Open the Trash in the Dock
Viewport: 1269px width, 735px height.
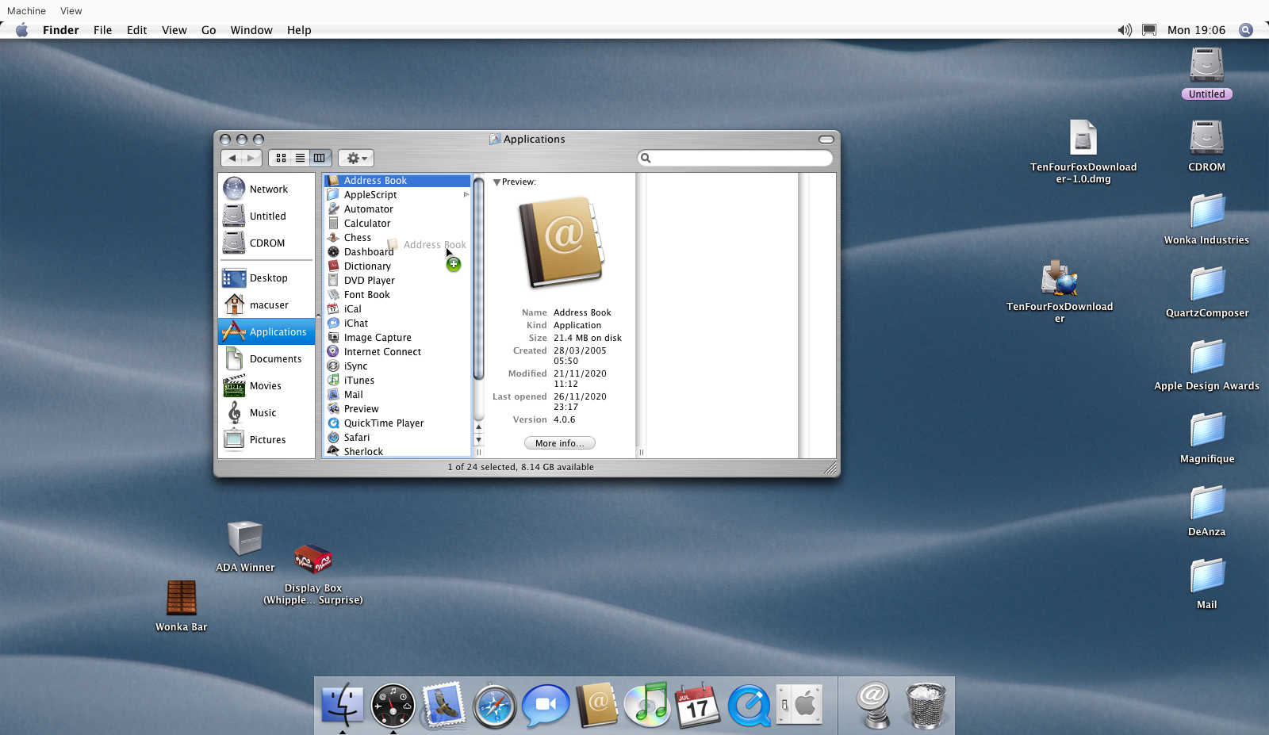coord(926,705)
